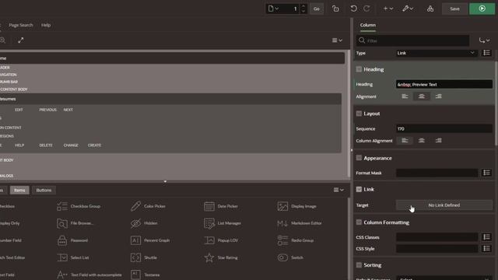Open the Utilities wrench dropdown menu
Image resolution: width=498 pixels, height=280 pixels.
408,9
